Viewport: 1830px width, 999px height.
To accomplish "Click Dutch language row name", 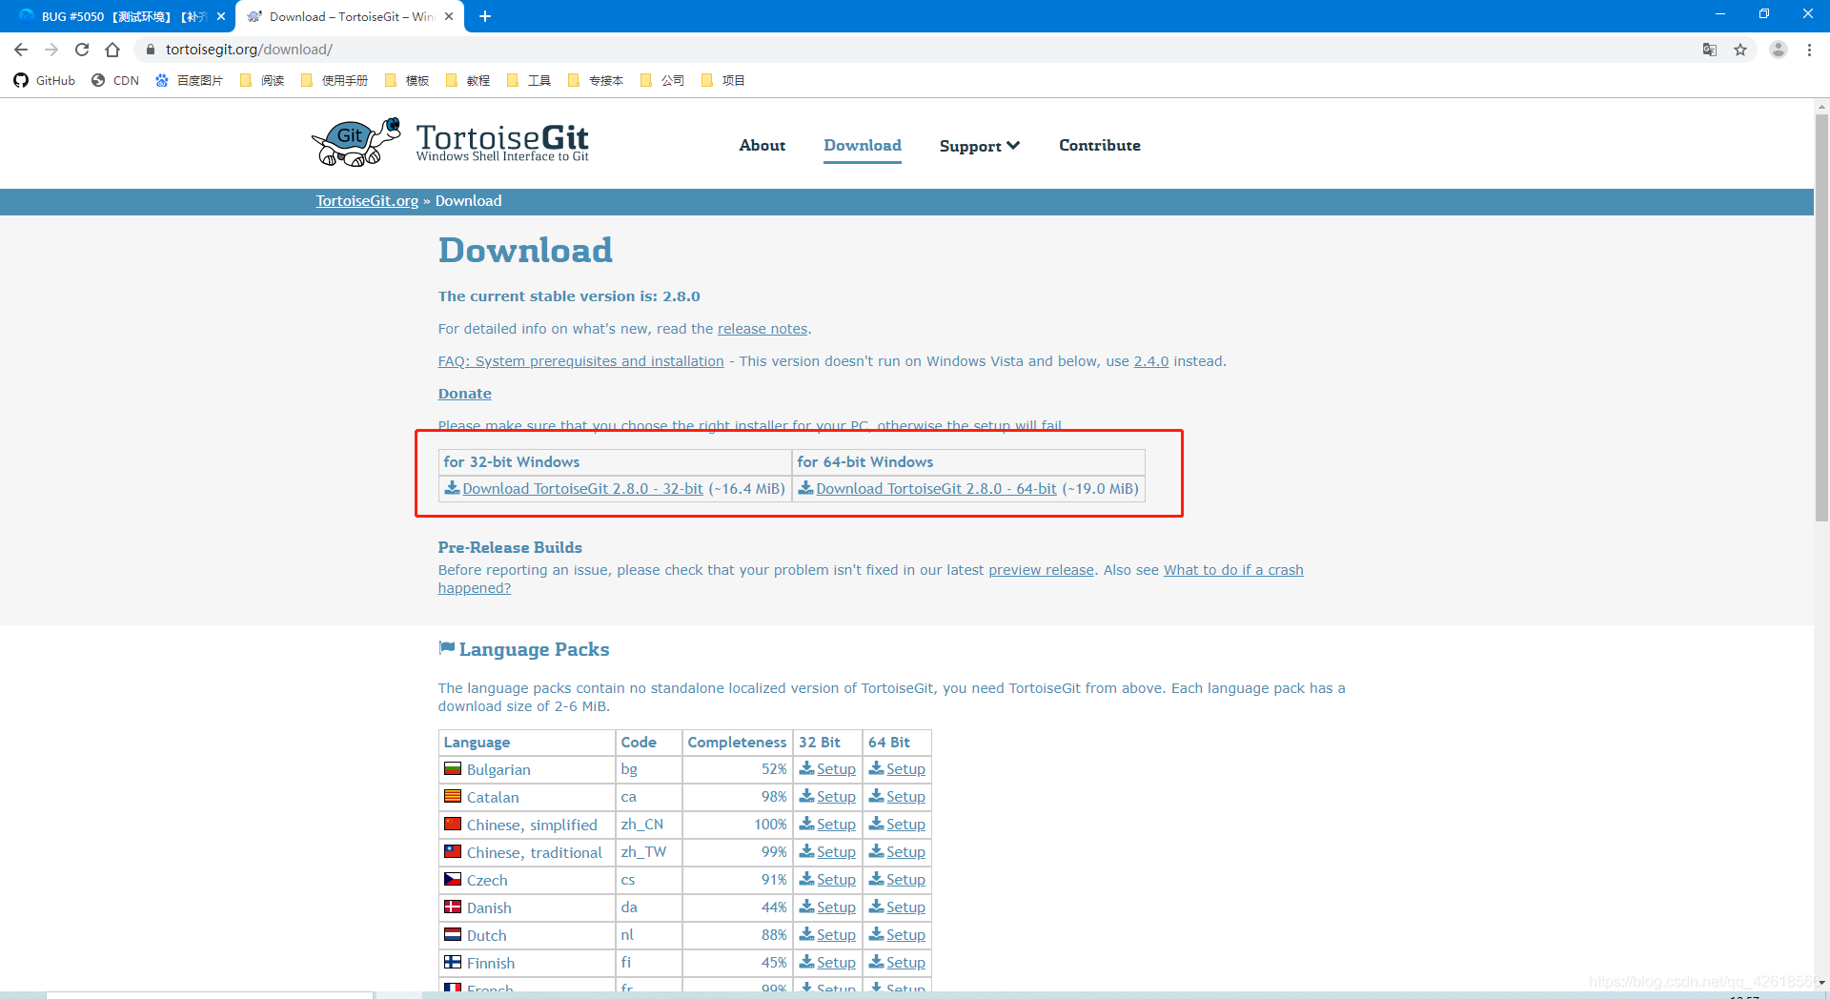I will point(487,936).
